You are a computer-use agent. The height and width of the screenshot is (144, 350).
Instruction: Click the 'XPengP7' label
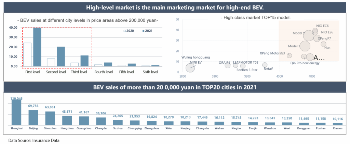(324, 38)
